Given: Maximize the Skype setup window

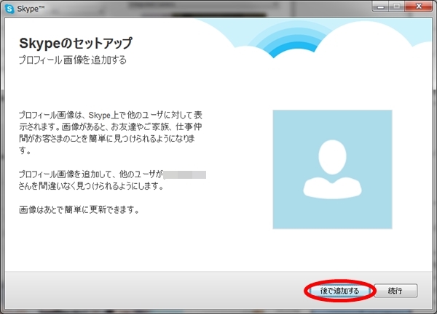Looking at the screenshot, I should pos(397,7).
